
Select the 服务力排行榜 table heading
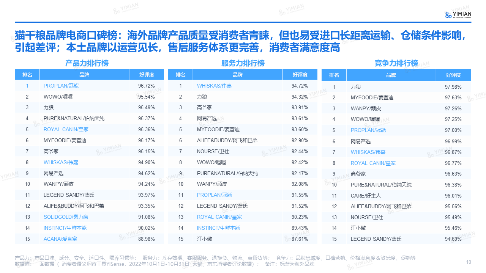pyautogui.click(x=243, y=63)
